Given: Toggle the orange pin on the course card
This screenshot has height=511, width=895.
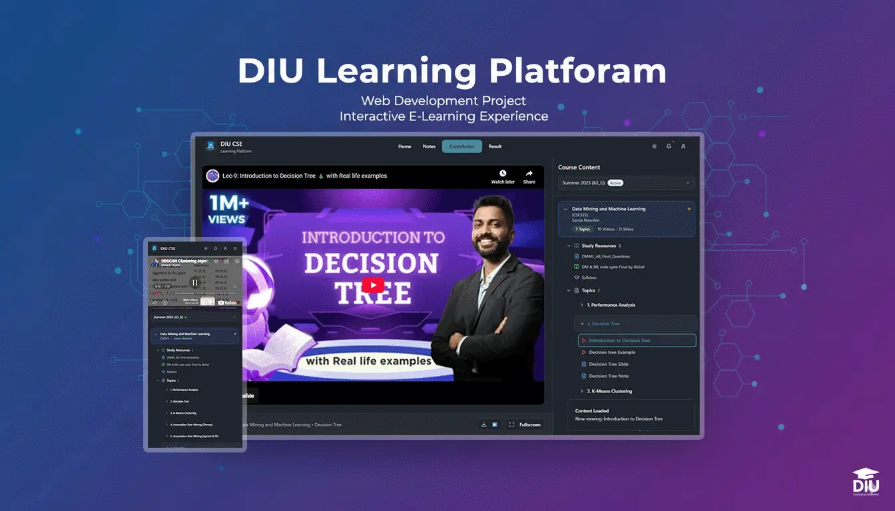Looking at the screenshot, I should click(x=689, y=208).
